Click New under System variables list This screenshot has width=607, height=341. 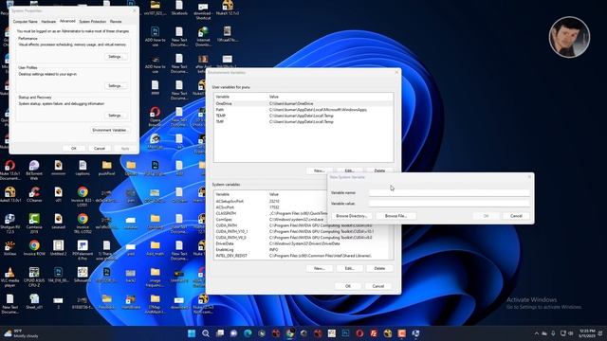(x=319, y=268)
